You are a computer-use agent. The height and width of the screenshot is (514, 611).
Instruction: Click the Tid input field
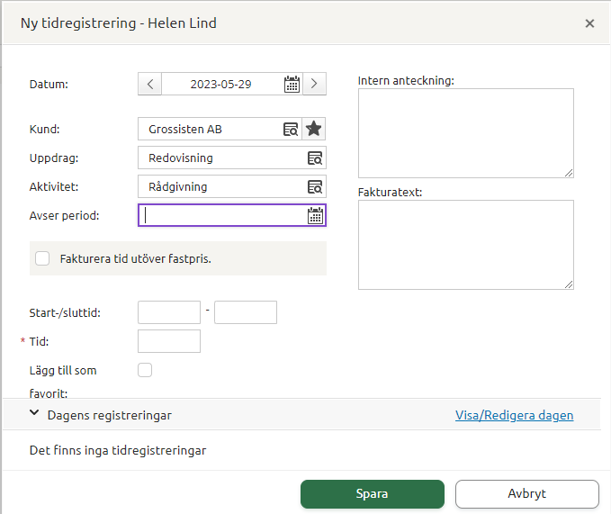(169, 341)
